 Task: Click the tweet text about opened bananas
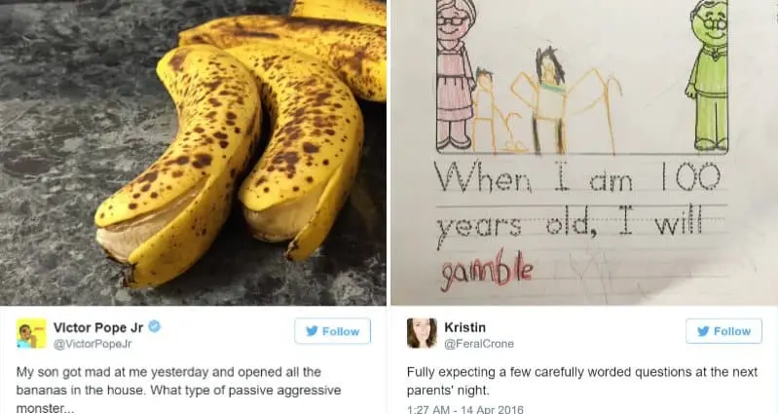pos(178,391)
